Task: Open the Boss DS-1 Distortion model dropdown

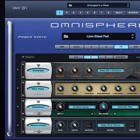Action: click(111, 70)
